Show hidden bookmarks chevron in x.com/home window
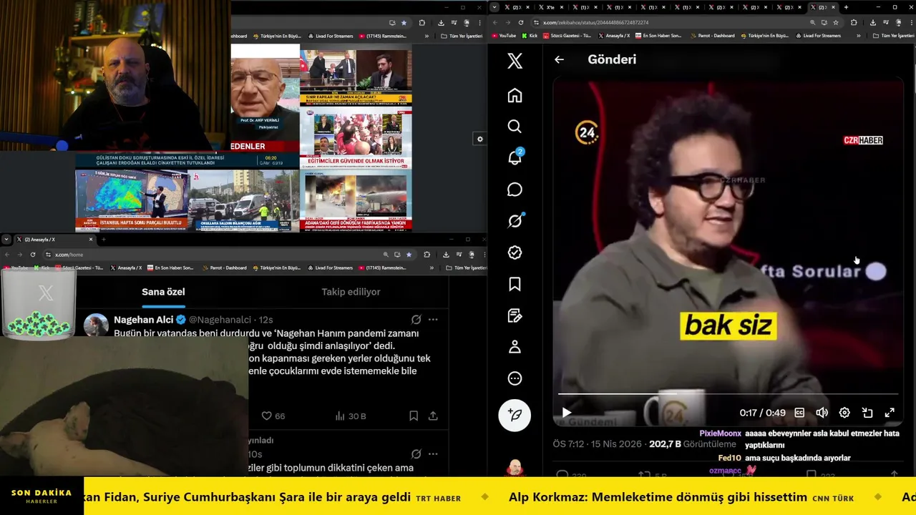 point(431,268)
